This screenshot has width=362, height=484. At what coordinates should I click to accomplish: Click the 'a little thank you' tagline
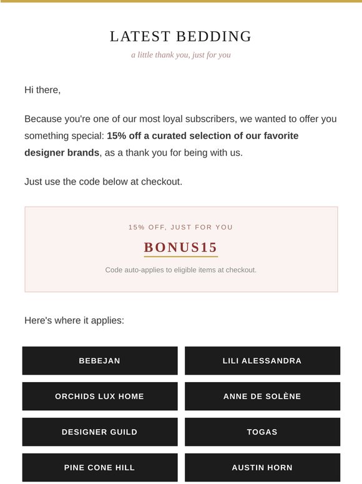click(181, 55)
